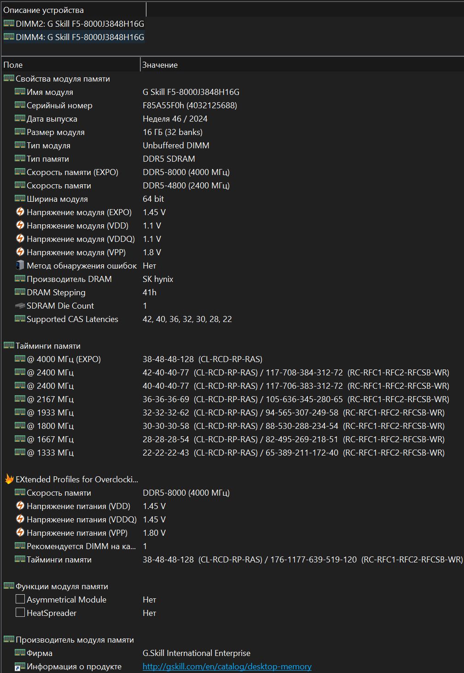This screenshot has width=464, height=673.
Task: Select the DIMM2 G Skill memory module icon
Action: (9, 23)
